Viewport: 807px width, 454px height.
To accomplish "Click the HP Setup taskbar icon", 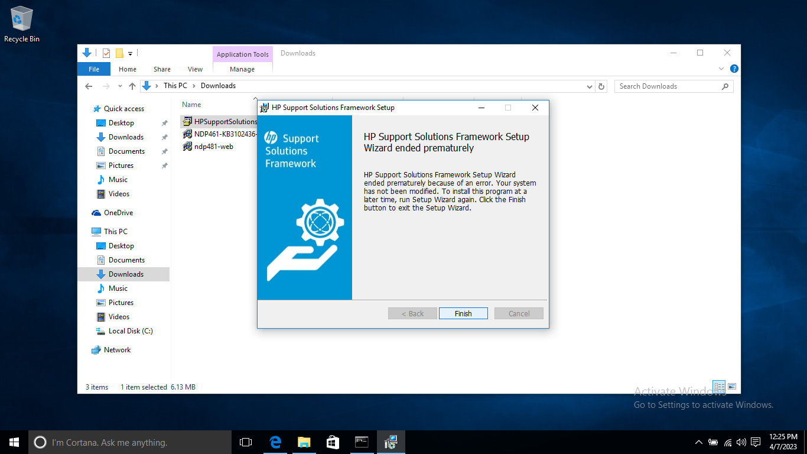I will (391, 442).
